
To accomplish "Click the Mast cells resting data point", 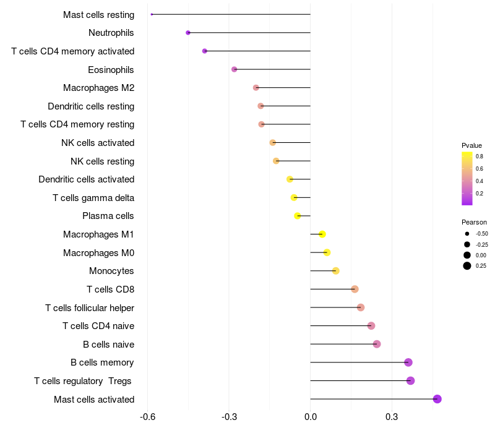I will coord(152,14).
